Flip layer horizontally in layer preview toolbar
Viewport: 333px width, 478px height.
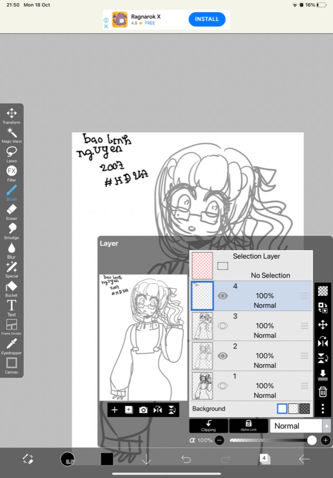point(158,410)
